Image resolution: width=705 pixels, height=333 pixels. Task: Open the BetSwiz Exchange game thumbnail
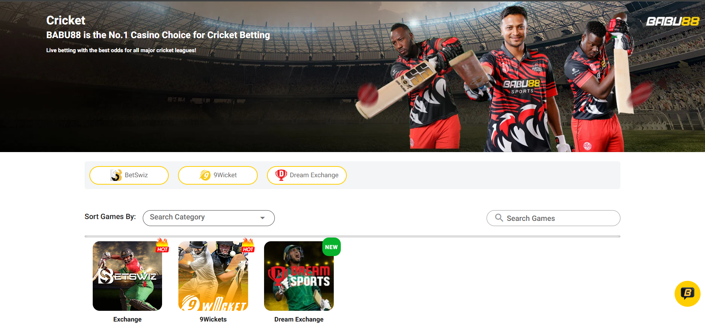(x=127, y=276)
